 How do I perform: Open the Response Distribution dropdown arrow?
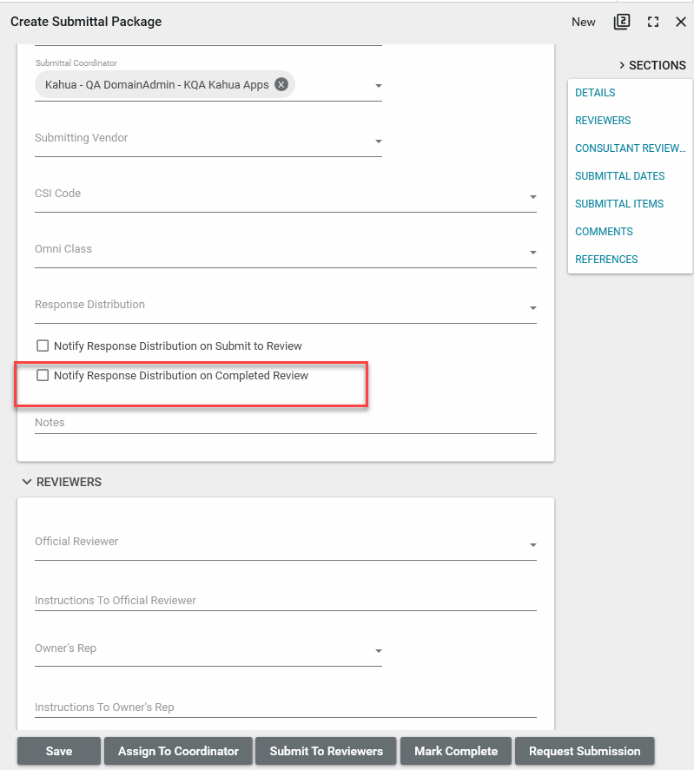point(532,308)
